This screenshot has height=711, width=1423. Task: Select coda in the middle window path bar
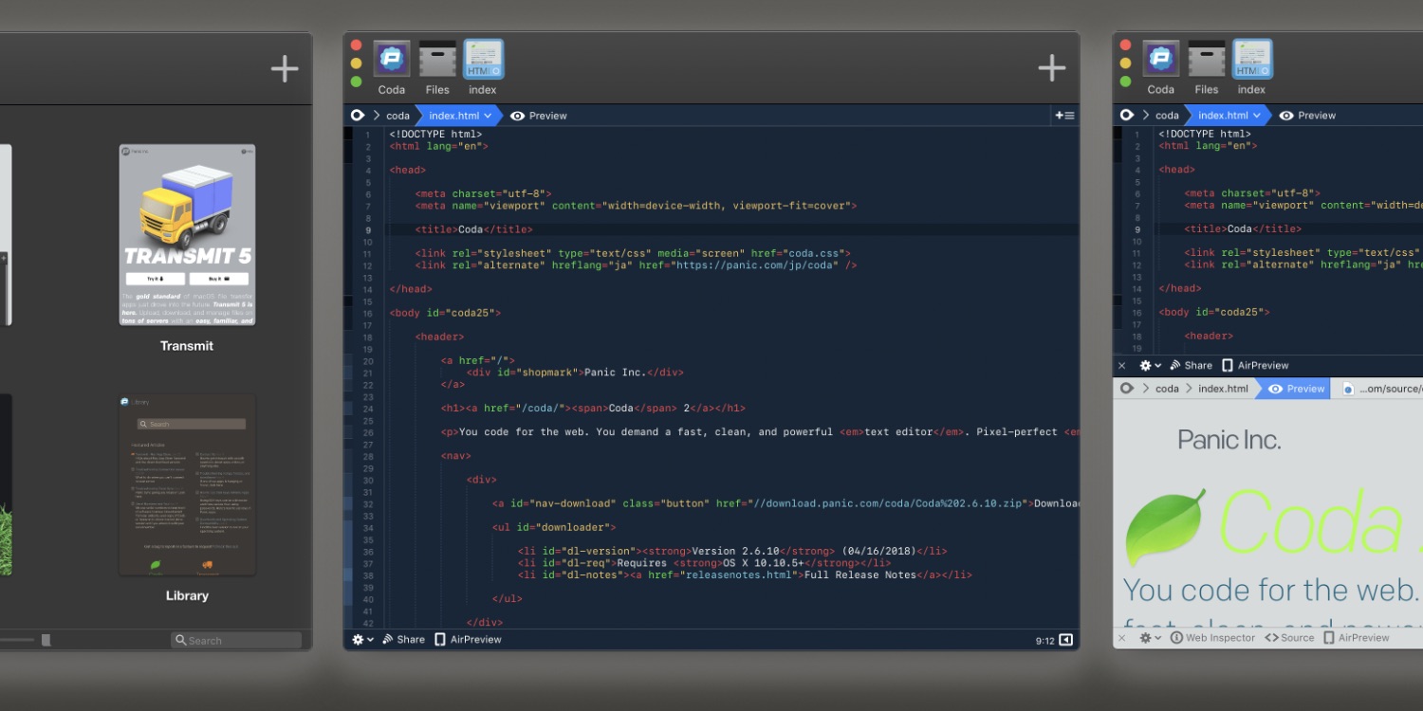pos(398,116)
